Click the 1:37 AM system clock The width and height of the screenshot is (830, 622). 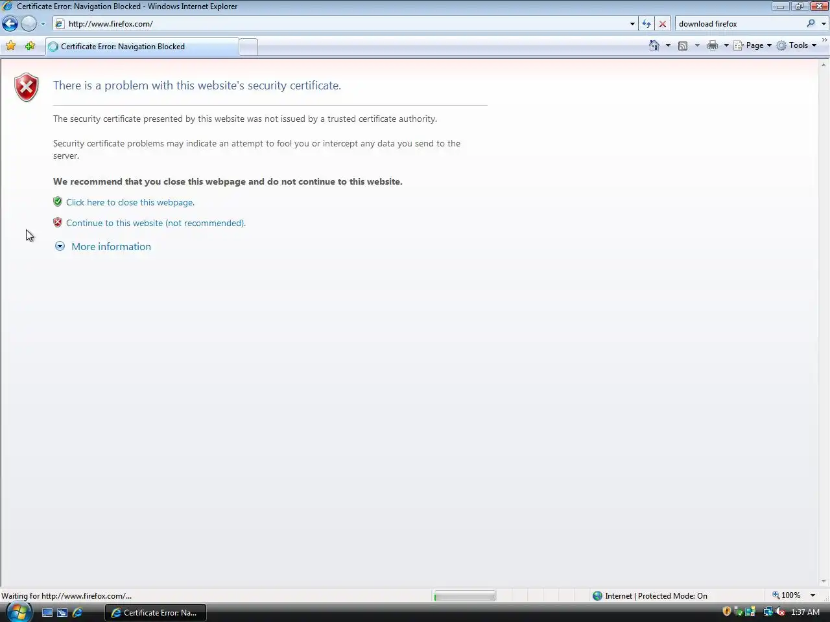805,612
